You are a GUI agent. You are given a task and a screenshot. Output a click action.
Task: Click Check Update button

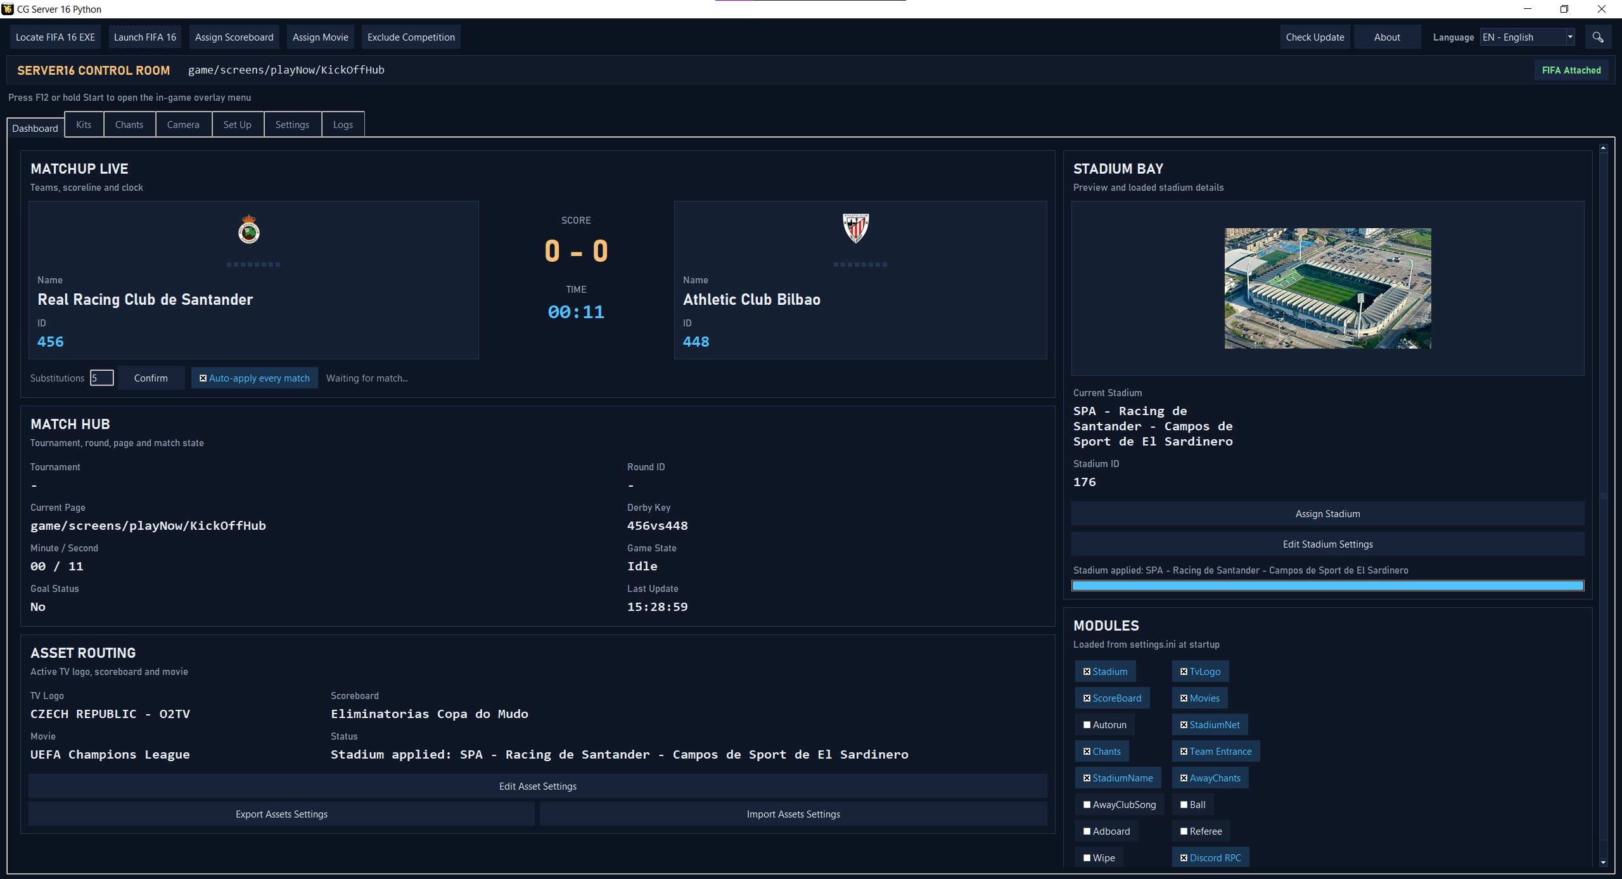coord(1315,37)
